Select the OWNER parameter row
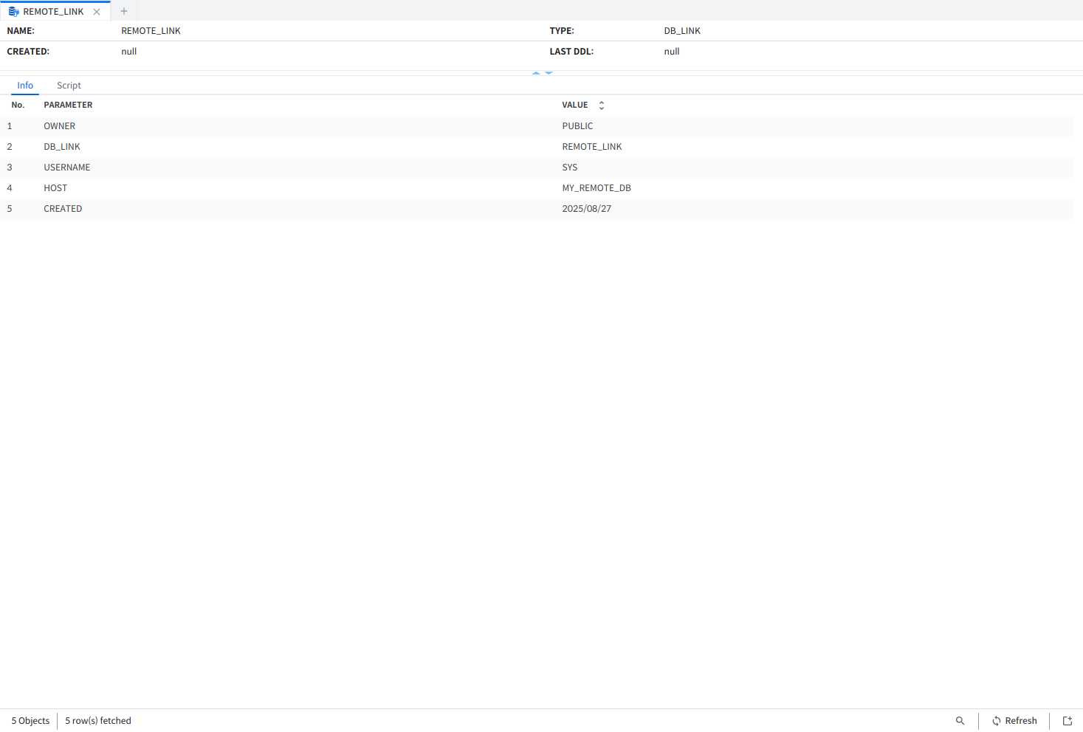Viewport: 1083px width, 732px height. [60, 126]
